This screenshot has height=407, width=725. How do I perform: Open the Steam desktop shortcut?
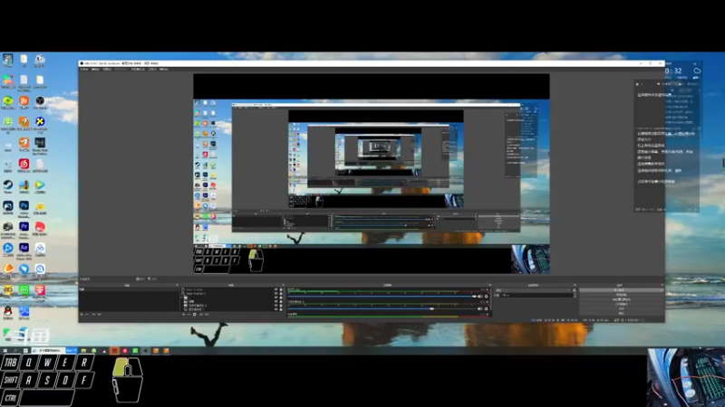point(8,185)
